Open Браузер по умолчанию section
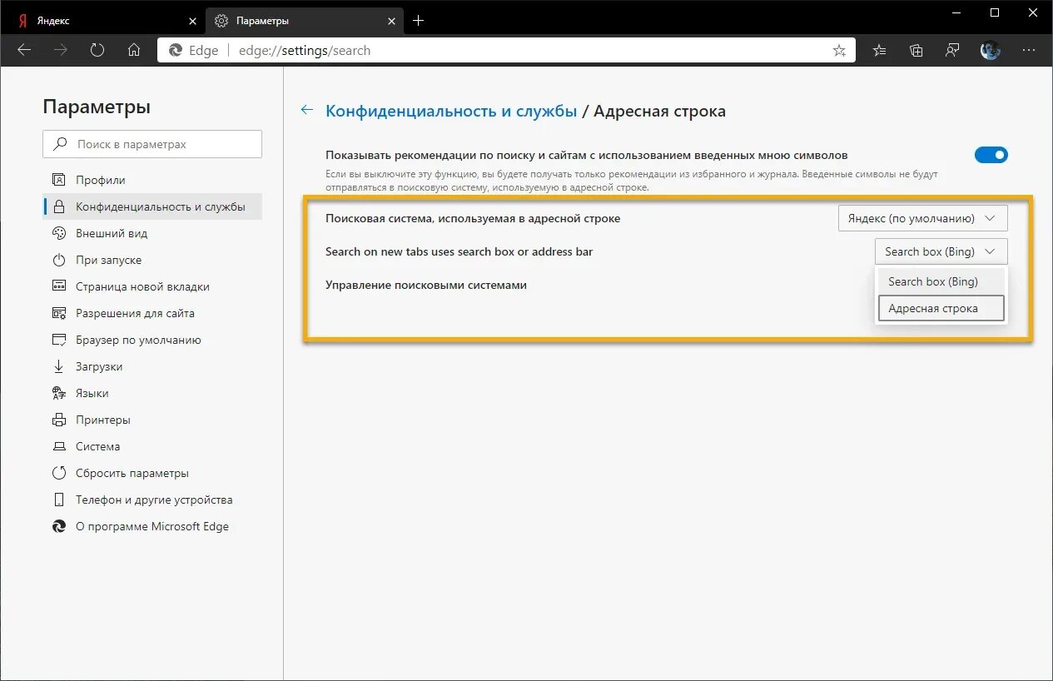Image resolution: width=1053 pixels, height=681 pixels. [x=152, y=340]
